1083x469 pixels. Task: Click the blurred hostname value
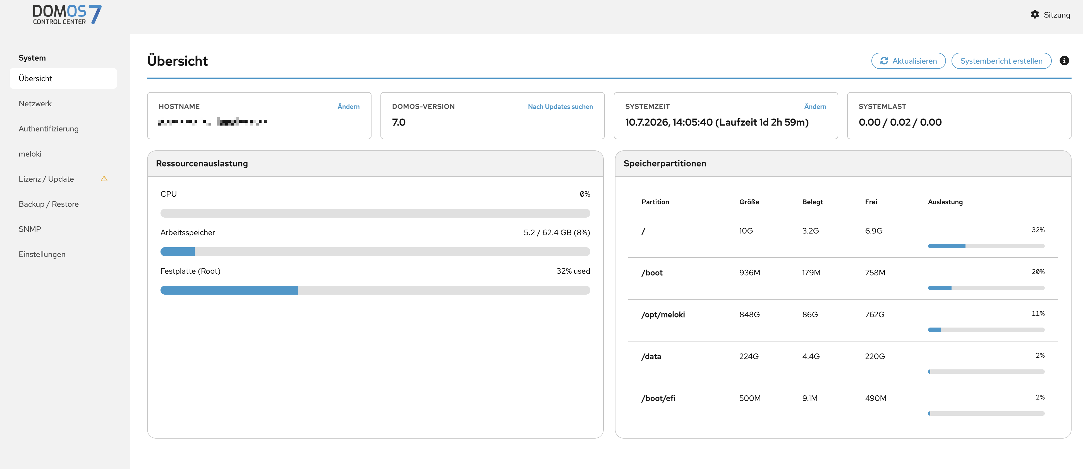pyautogui.click(x=213, y=122)
